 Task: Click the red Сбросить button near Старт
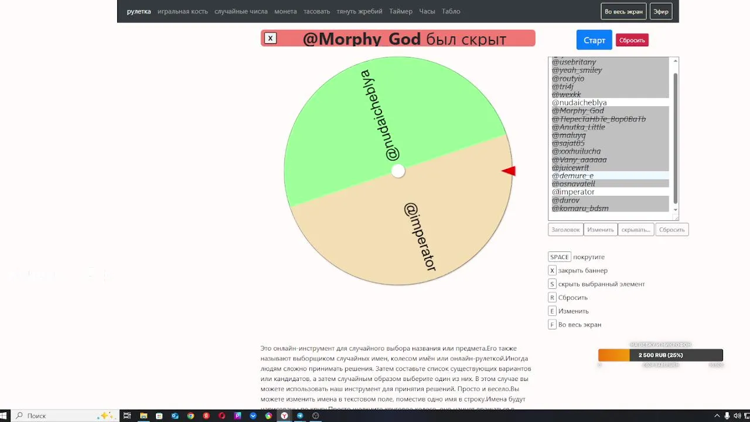point(632,40)
